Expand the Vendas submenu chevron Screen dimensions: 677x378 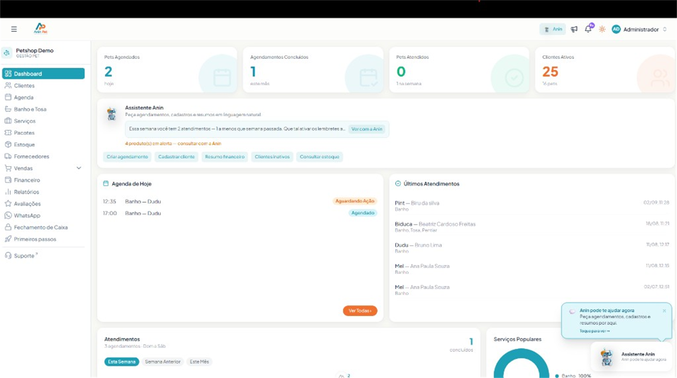tap(79, 168)
